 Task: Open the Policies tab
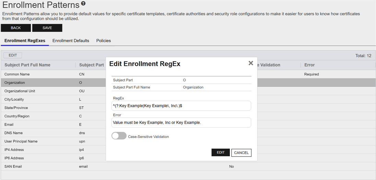point(104,41)
